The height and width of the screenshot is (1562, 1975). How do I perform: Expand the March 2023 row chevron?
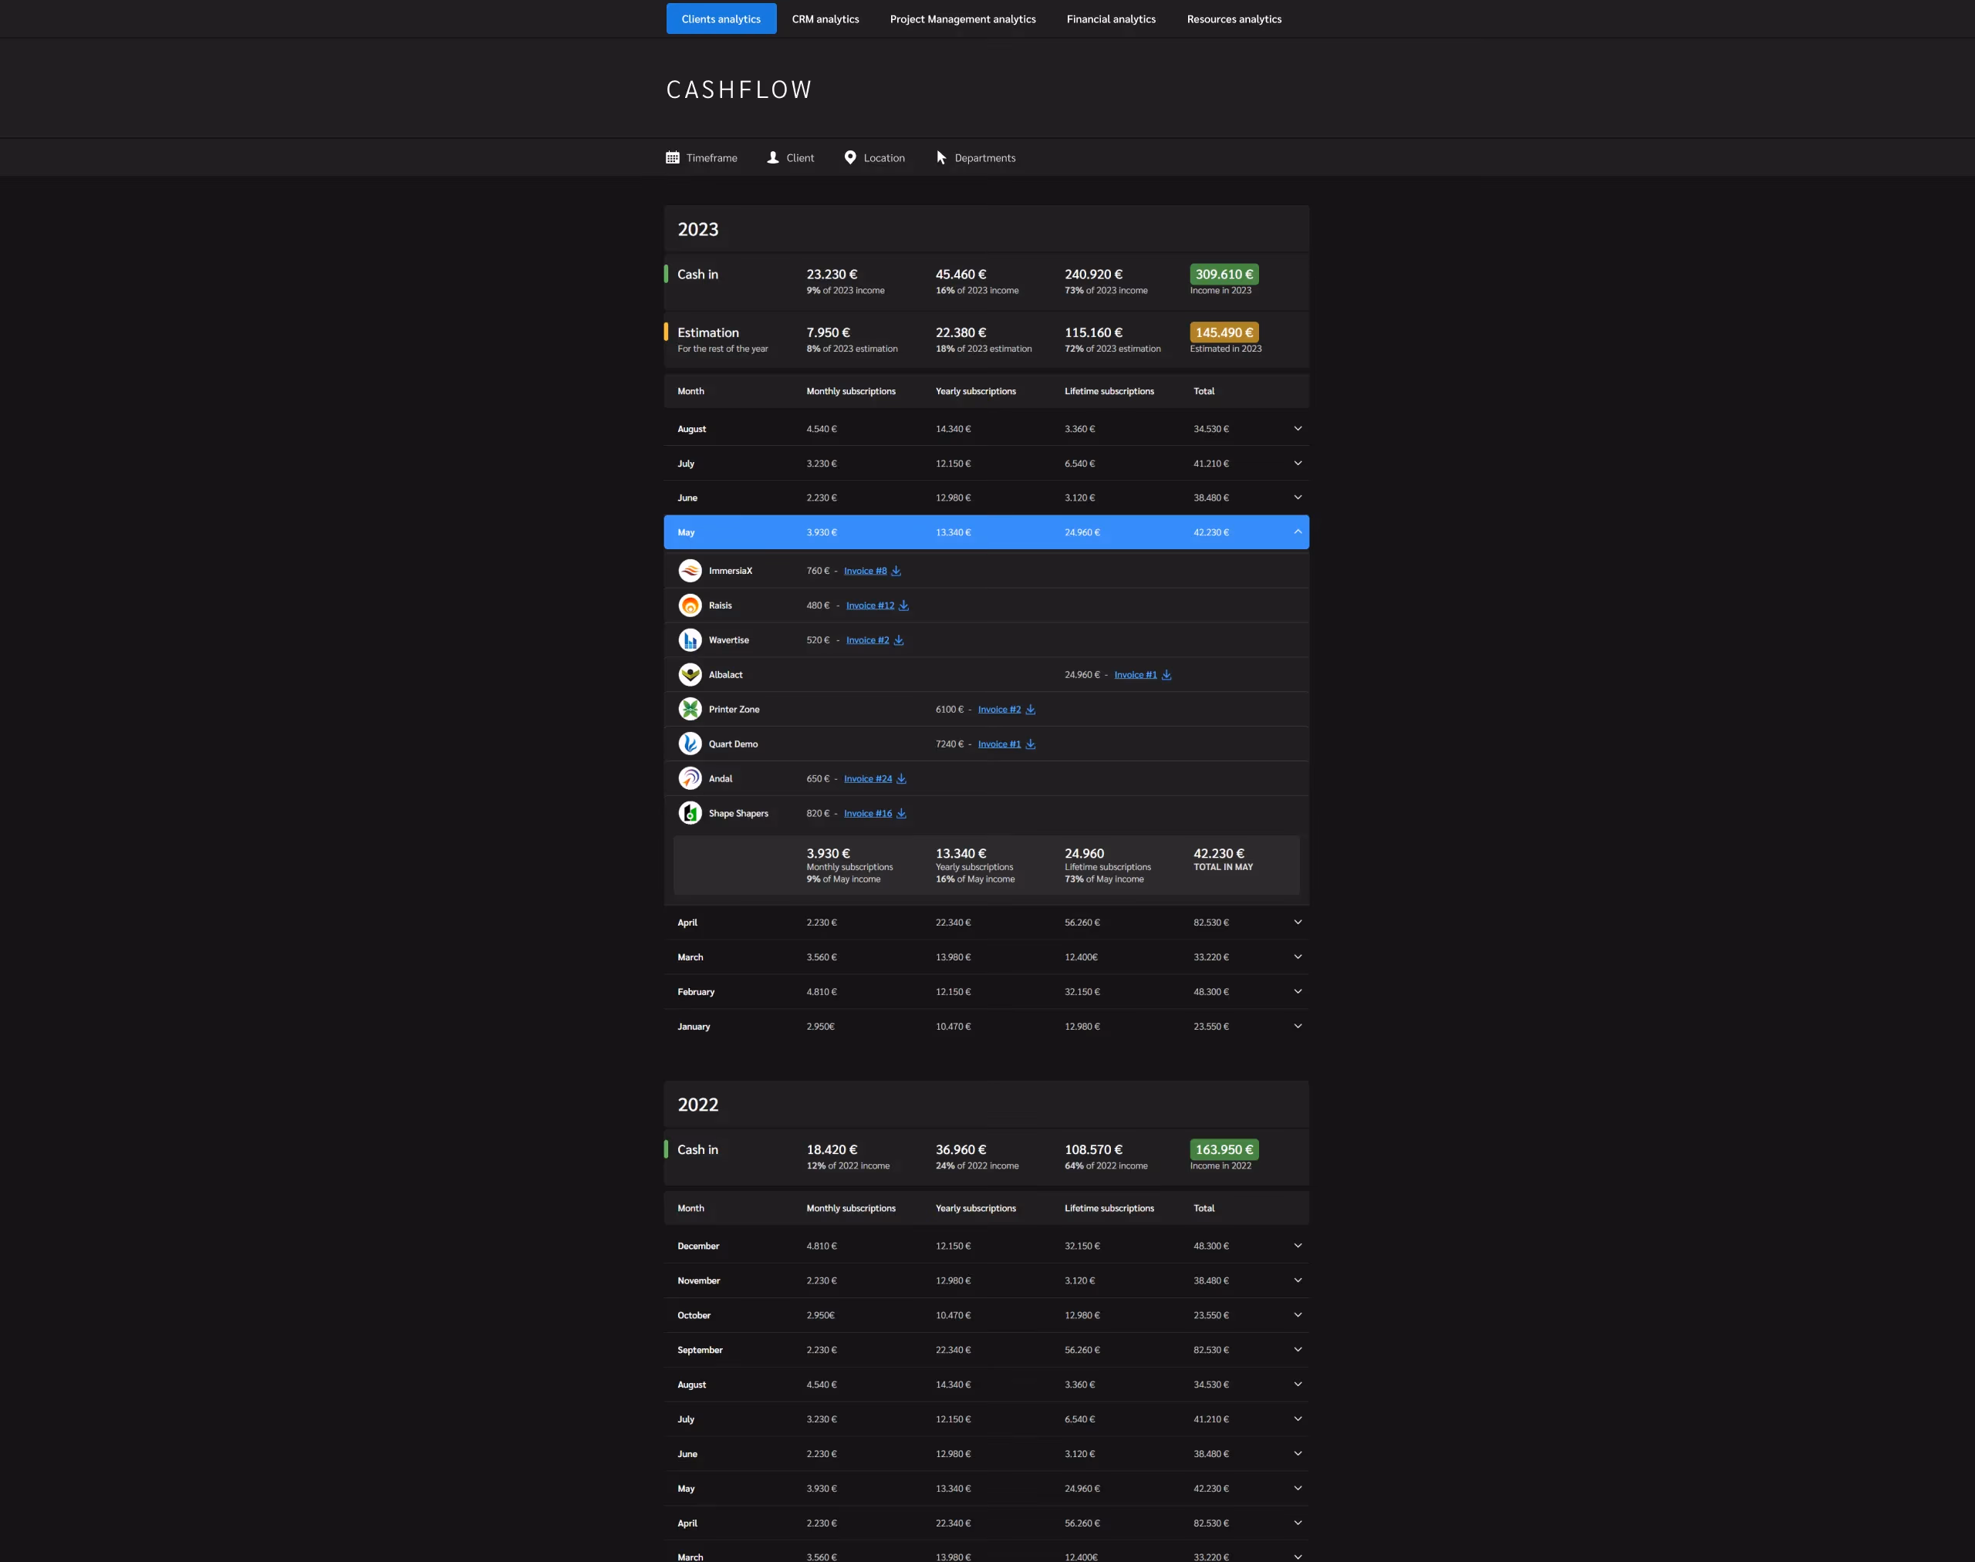(x=1297, y=956)
